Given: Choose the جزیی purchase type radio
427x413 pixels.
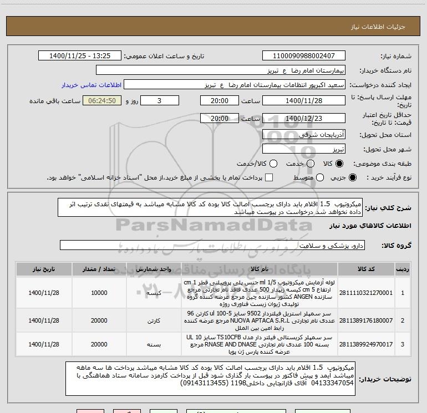Looking at the screenshot, I should click(353, 177).
